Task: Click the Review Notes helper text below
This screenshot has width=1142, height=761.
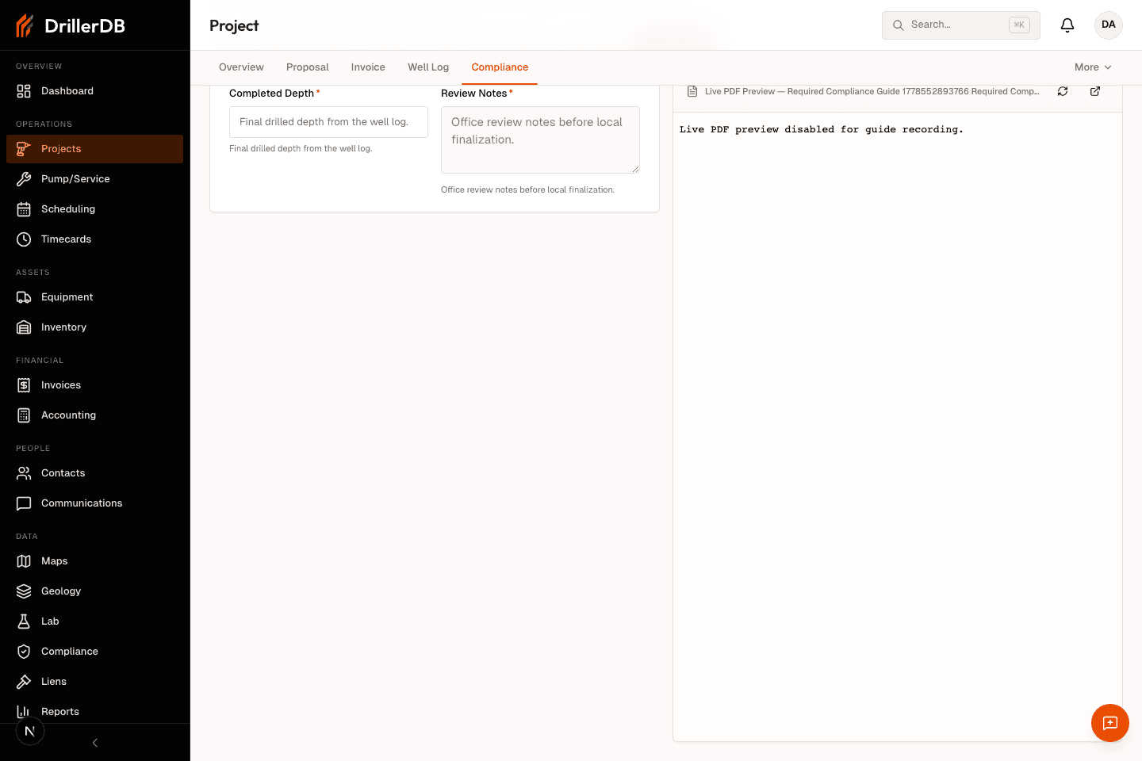Action: pos(527,189)
